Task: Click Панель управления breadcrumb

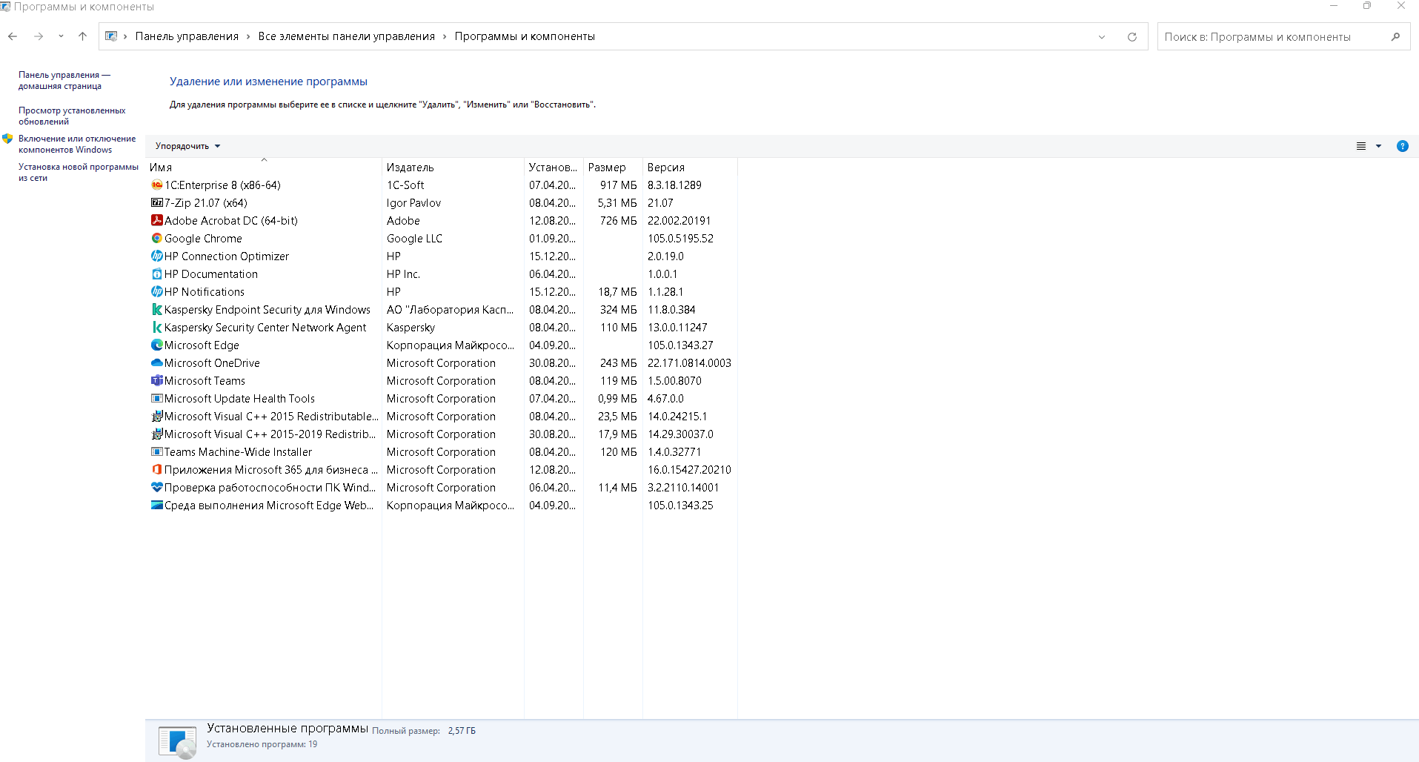Action: coord(187,36)
